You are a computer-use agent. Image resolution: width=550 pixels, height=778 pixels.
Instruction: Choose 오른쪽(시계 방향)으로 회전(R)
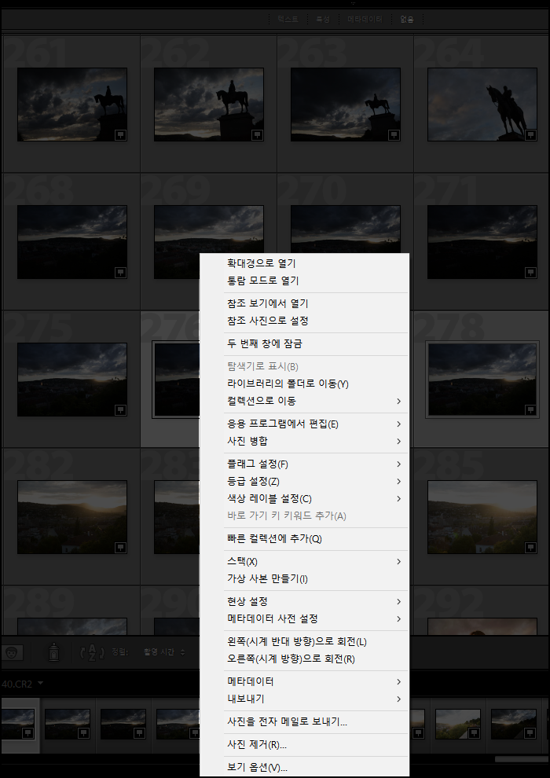click(304, 659)
